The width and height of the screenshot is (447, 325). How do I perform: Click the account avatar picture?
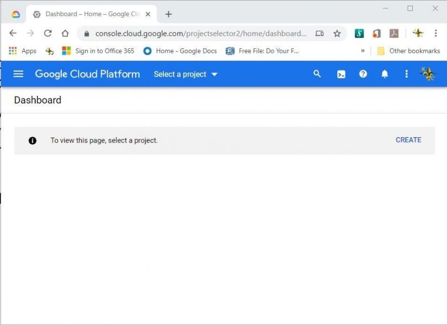click(428, 74)
